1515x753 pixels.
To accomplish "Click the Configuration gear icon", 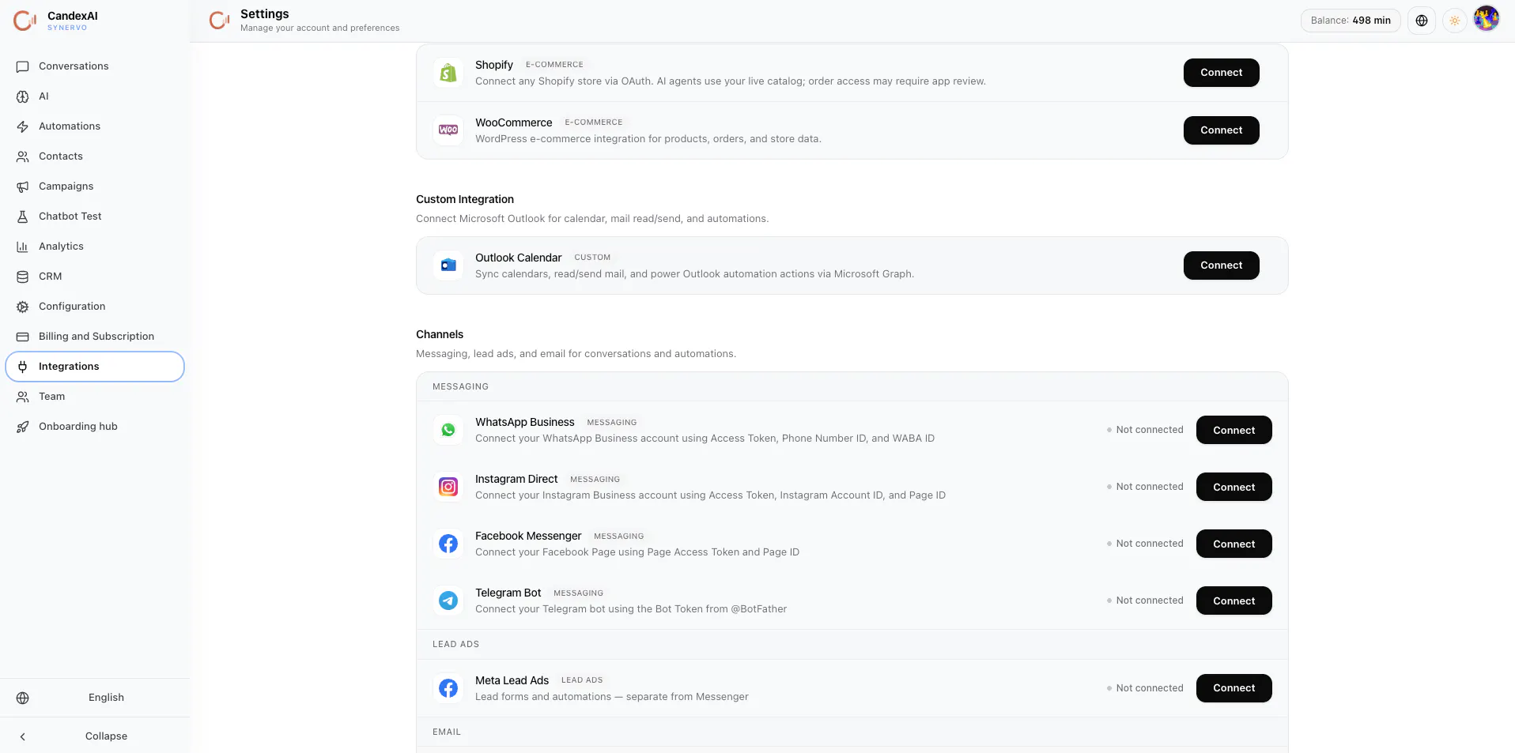I will [x=23, y=307].
